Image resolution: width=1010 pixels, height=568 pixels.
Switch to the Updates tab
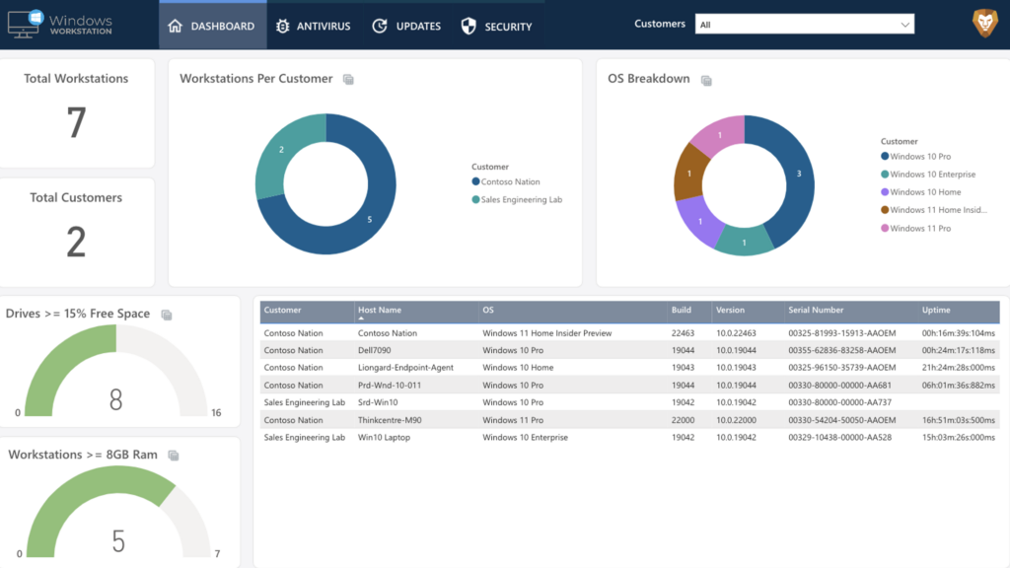(x=406, y=26)
